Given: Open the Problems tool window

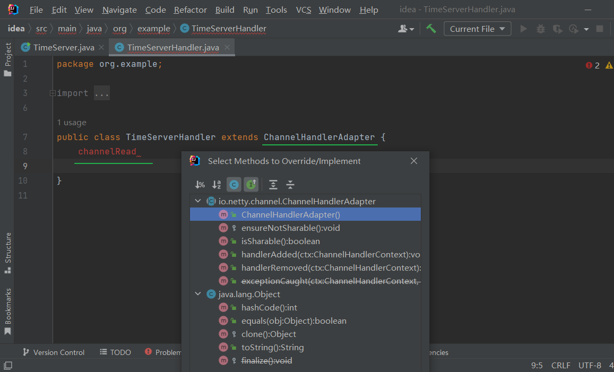Looking at the screenshot, I should 162,352.
